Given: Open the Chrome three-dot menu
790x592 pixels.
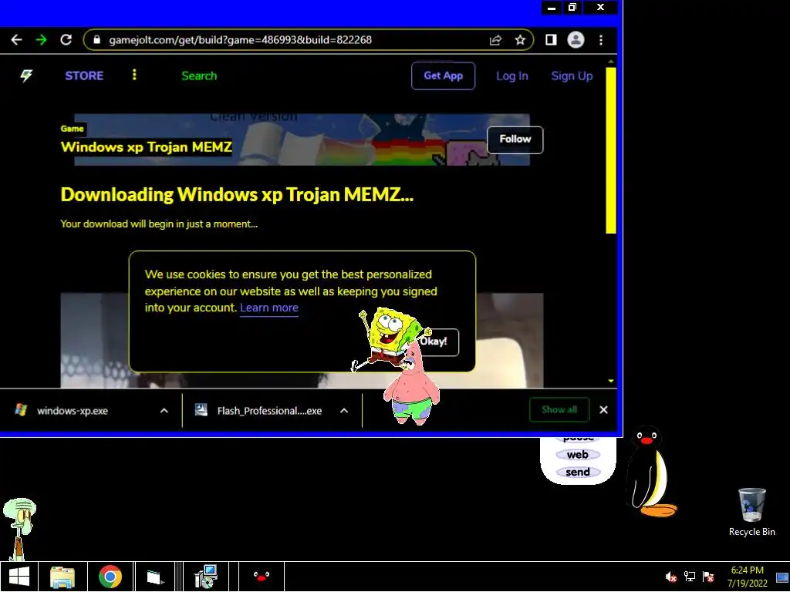Looking at the screenshot, I should coord(600,40).
